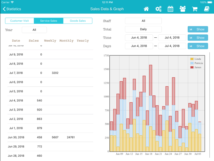Image resolution: width=214 pixels, height=161 pixels.
Task: Click sales value 772
Action: coord(40,147)
